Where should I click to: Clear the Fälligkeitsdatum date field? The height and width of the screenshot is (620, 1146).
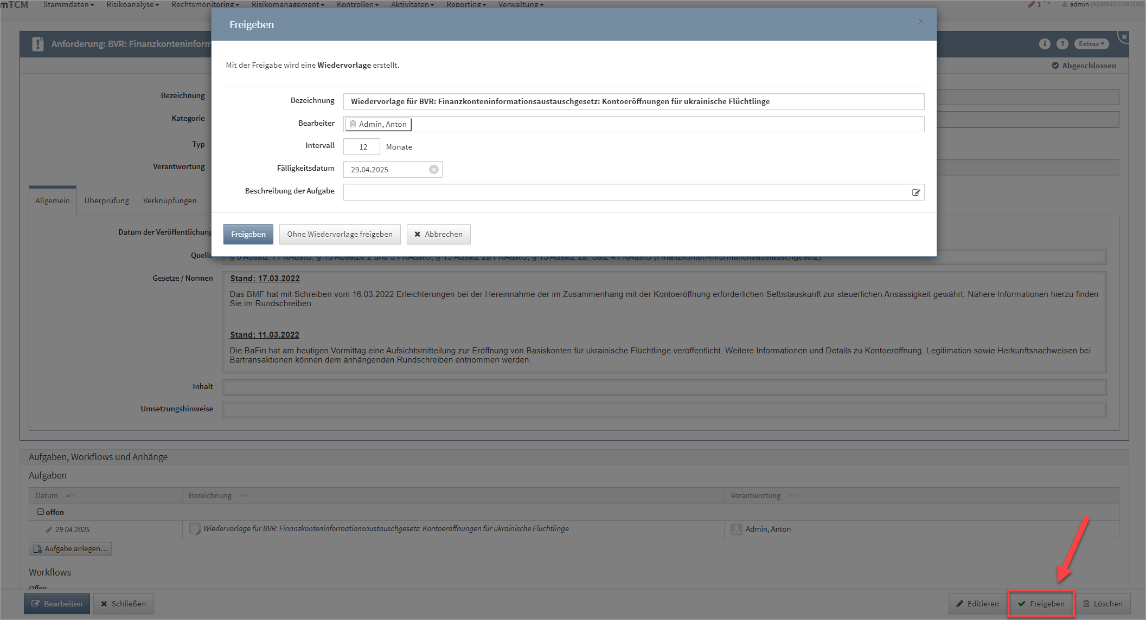434,170
